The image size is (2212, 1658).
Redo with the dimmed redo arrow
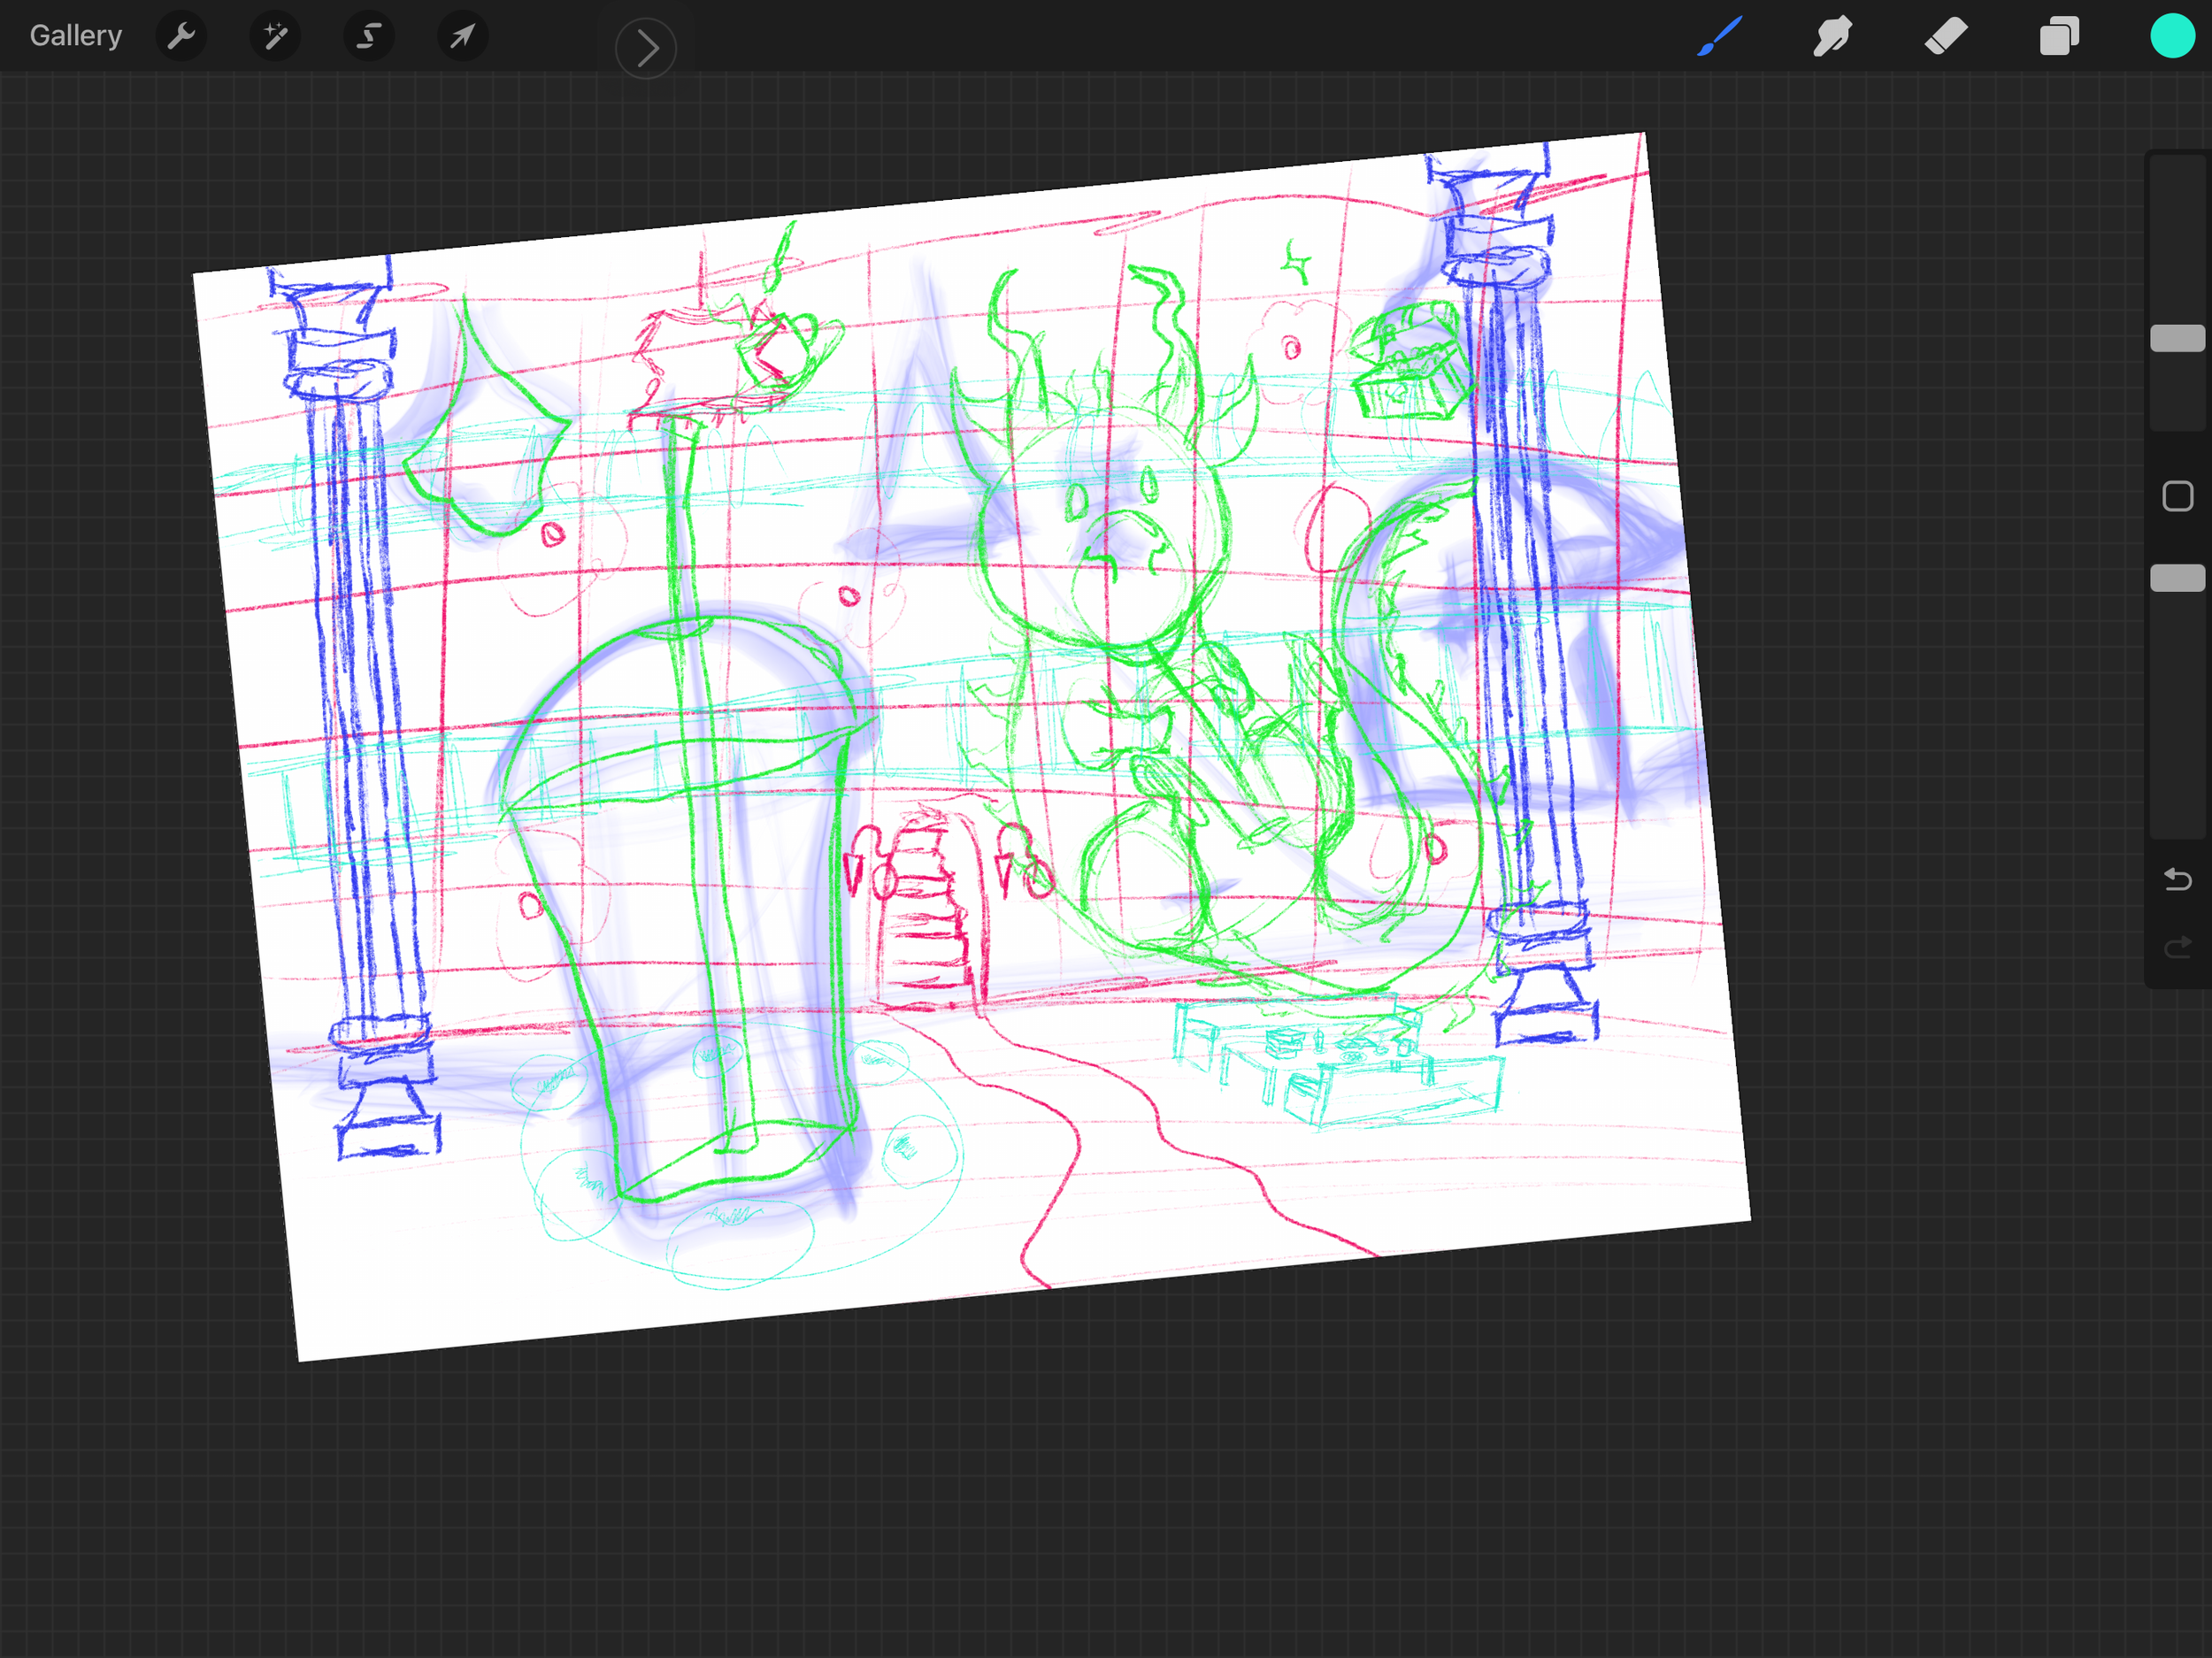(2177, 947)
